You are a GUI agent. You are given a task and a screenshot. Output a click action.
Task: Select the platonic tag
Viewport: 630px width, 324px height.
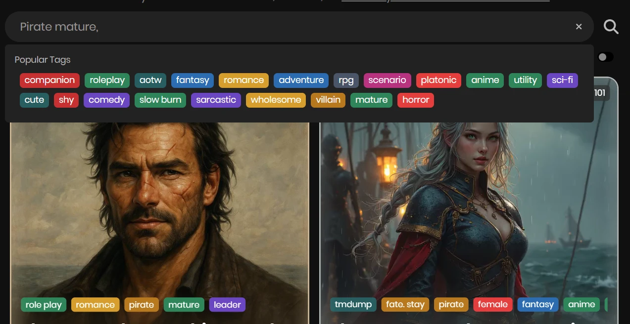[x=438, y=81]
